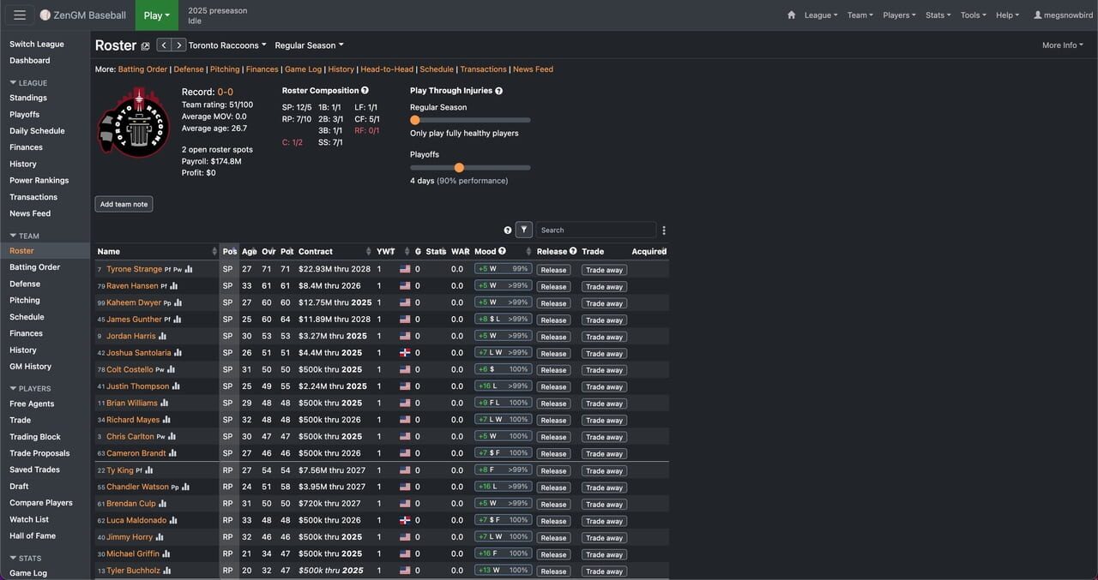The image size is (1098, 580).
Task: Switch to the Batting Order page in the sidebar
Action: [35, 266]
